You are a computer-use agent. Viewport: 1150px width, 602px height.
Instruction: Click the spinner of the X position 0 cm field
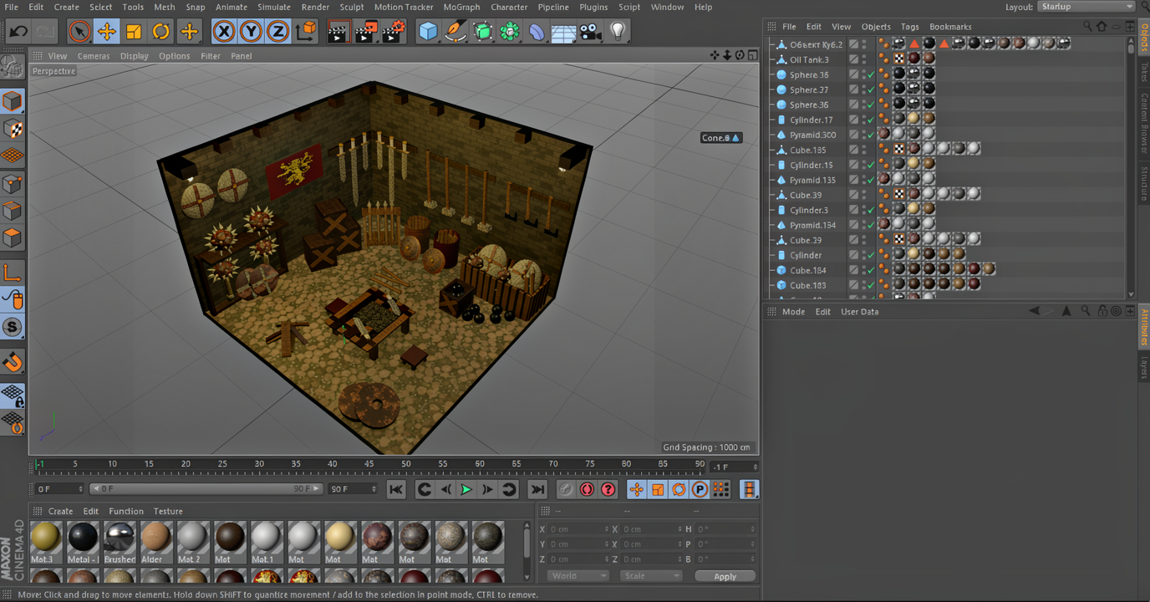(x=606, y=529)
